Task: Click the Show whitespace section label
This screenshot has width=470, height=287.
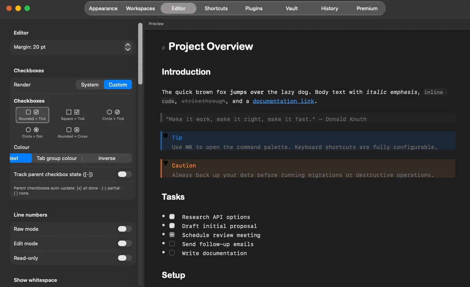Action: 35,280
